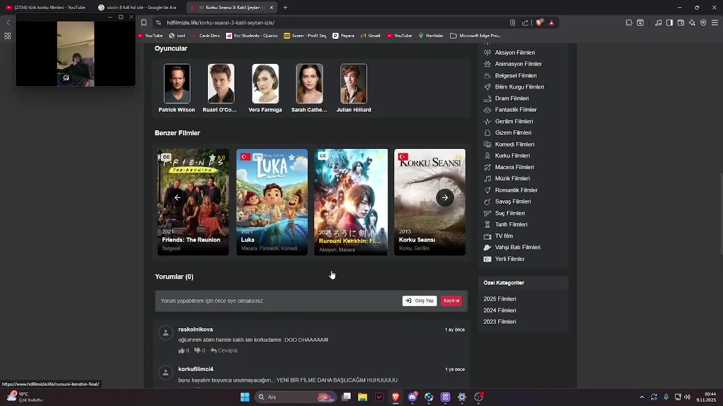Open Windows Start menu

click(245, 397)
